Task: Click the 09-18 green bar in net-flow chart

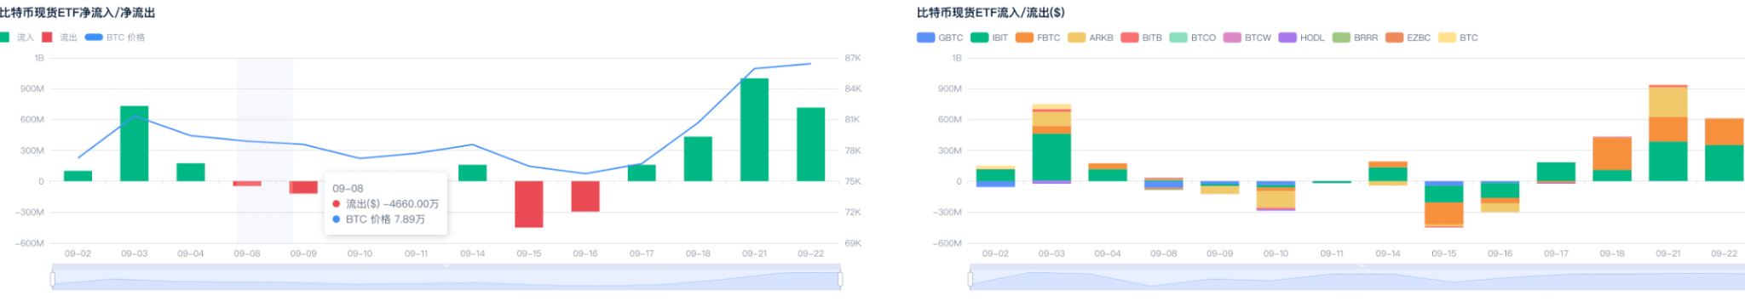Action: [698, 159]
